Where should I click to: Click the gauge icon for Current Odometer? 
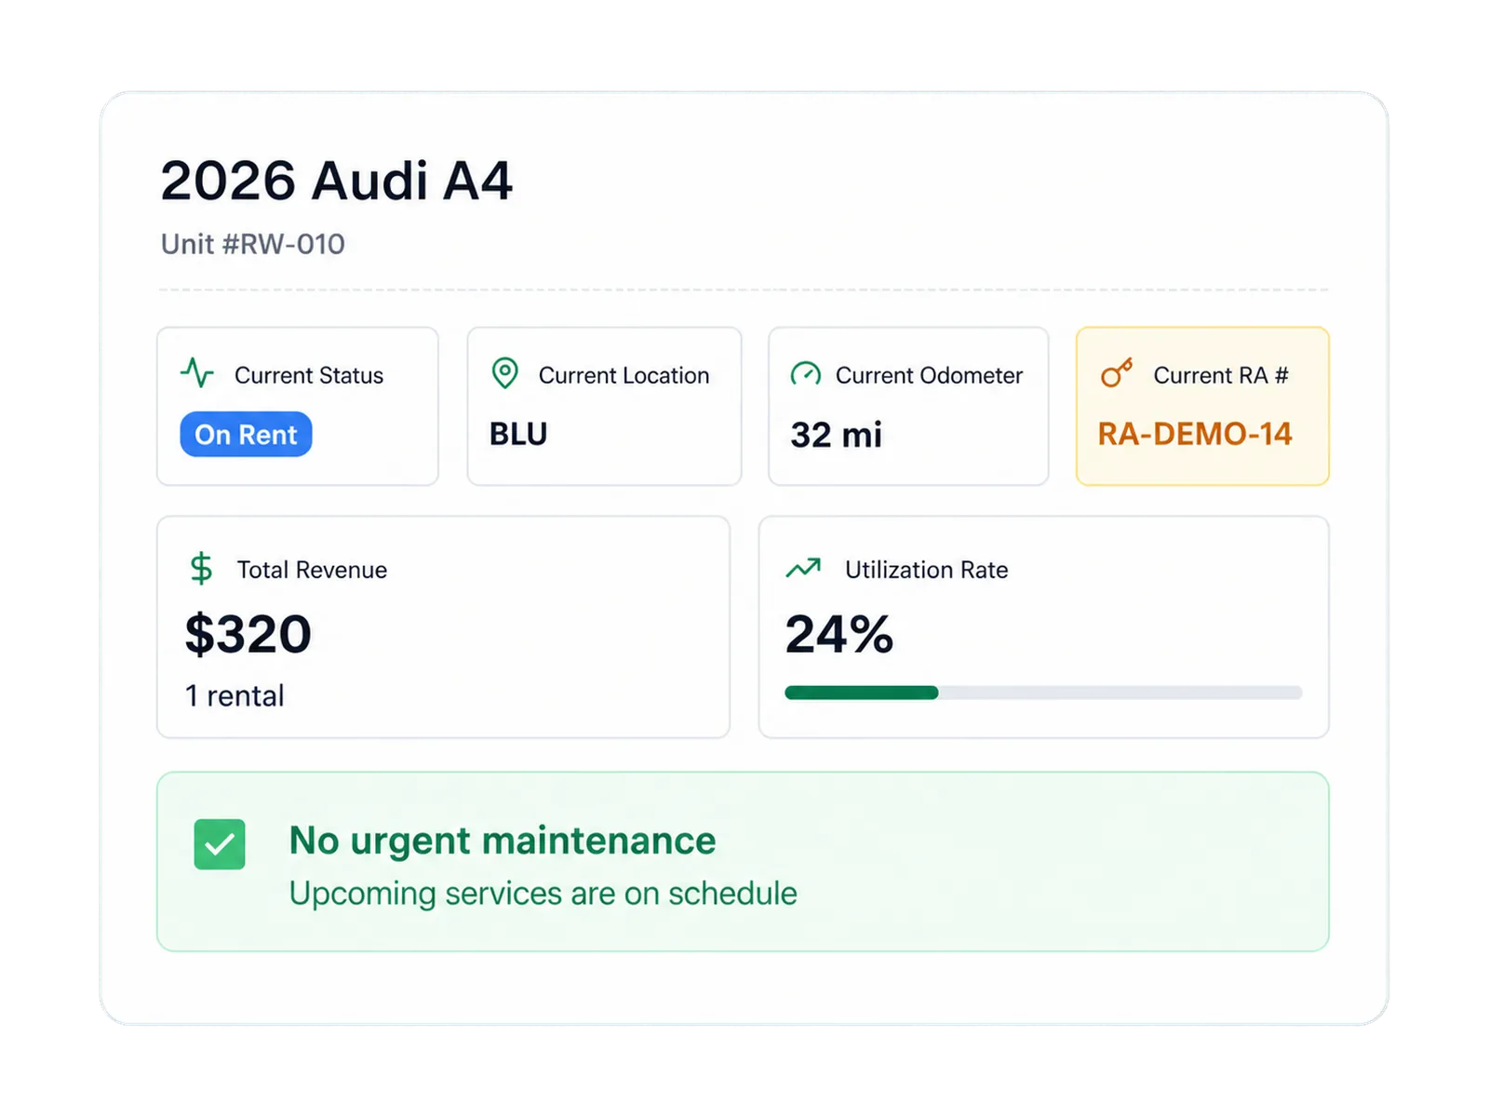pyautogui.click(x=805, y=374)
